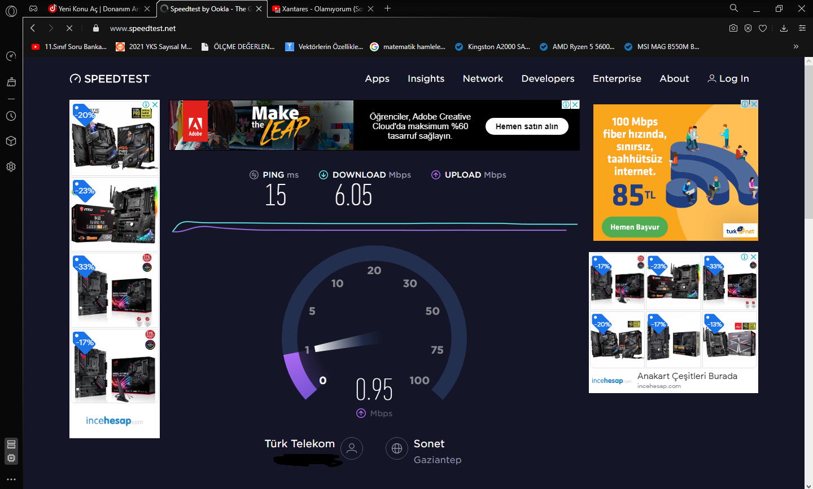This screenshot has width=813, height=489.
Task: Open About in Speedtest navigation
Action: (x=675, y=79)
